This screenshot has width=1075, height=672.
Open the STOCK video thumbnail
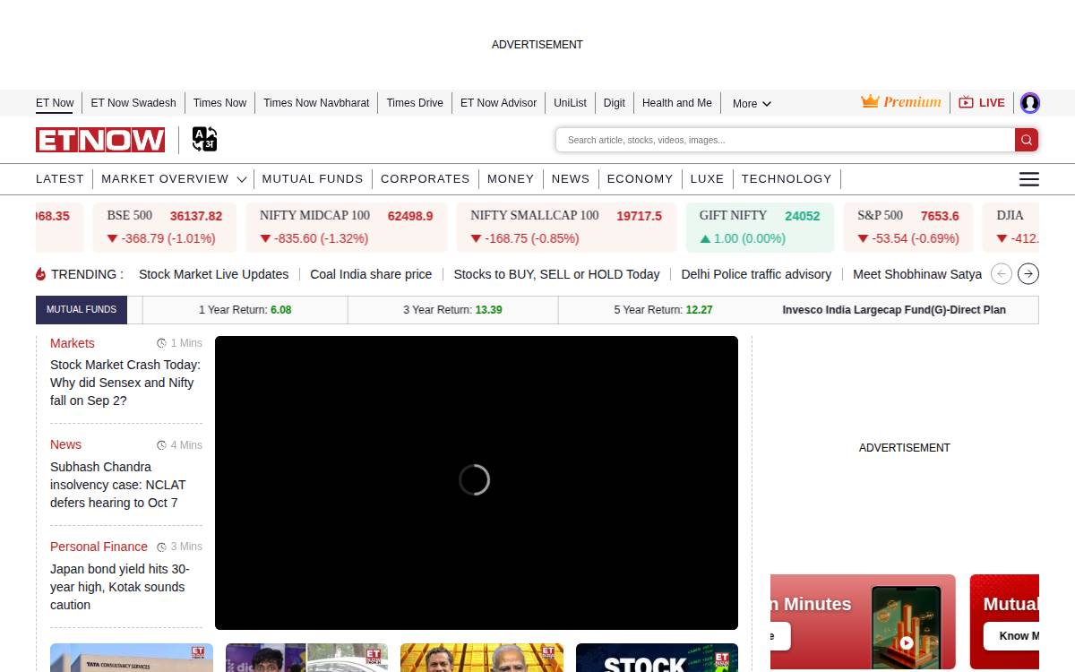[657, 658]
